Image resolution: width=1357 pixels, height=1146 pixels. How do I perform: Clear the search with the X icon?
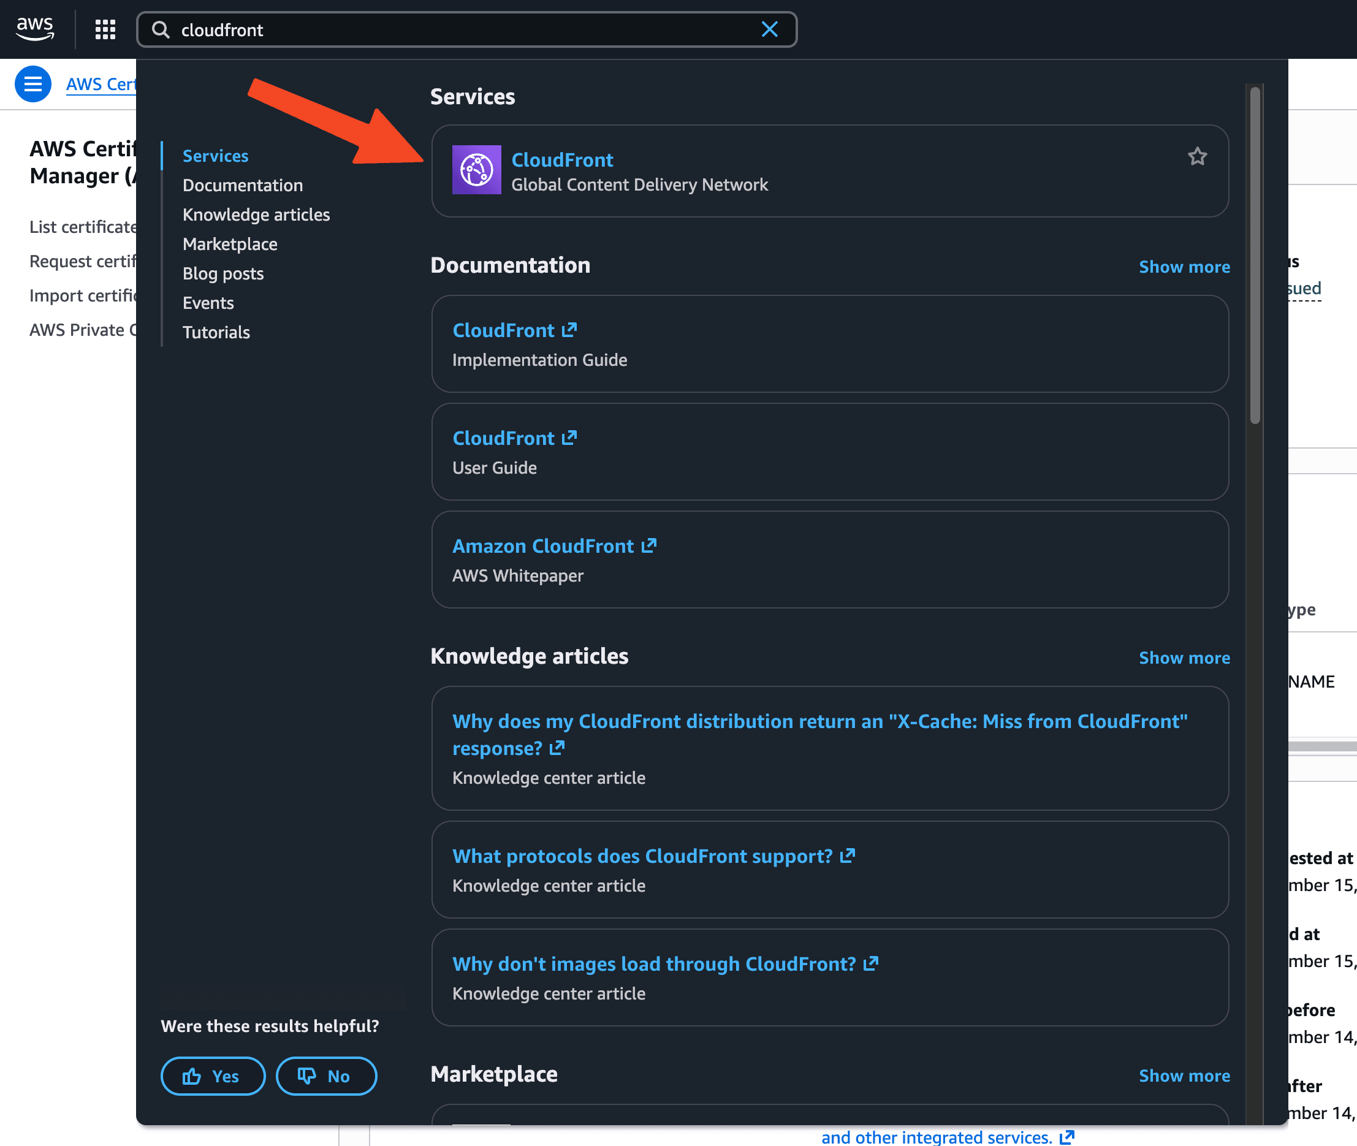[x=769, y=29]
